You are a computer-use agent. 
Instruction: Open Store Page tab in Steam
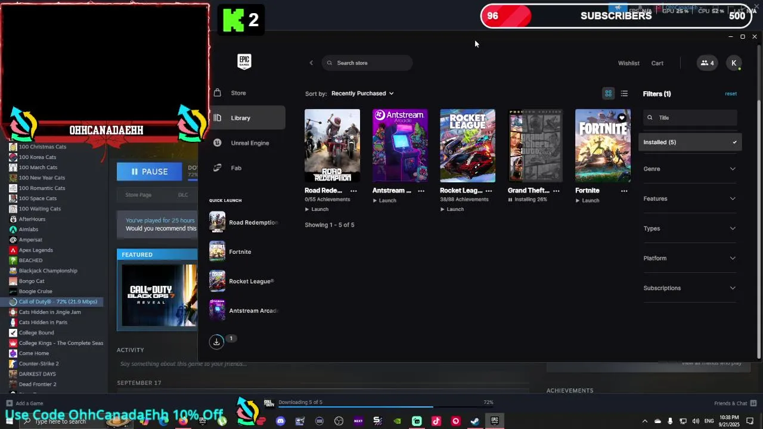(138, 195)
